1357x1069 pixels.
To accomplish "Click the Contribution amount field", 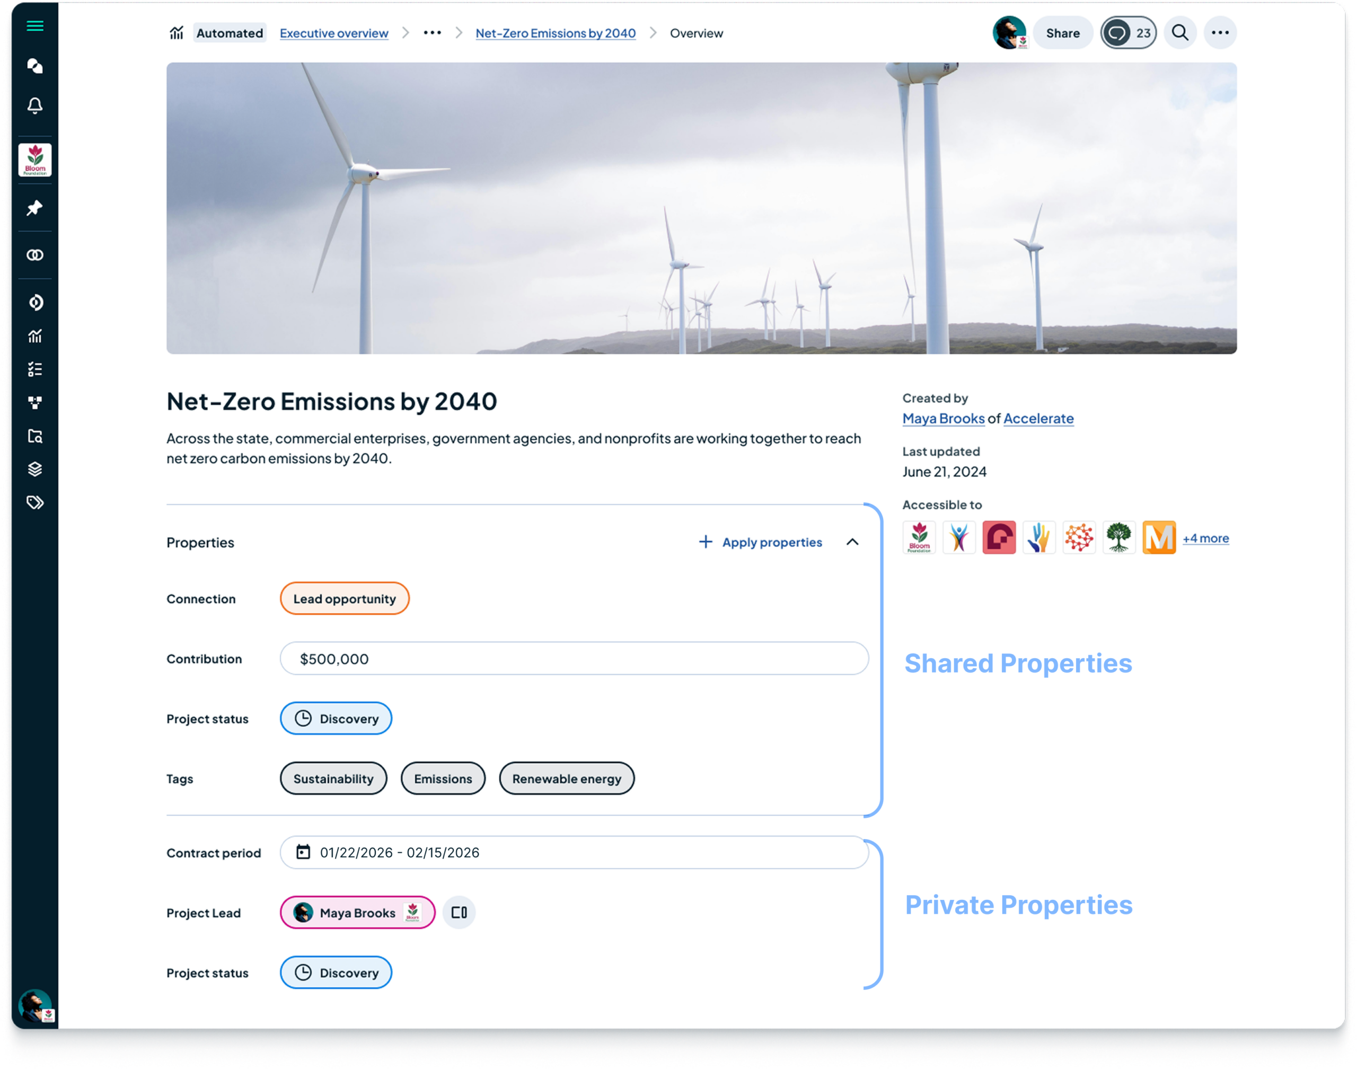I will (x=574, y=658).
